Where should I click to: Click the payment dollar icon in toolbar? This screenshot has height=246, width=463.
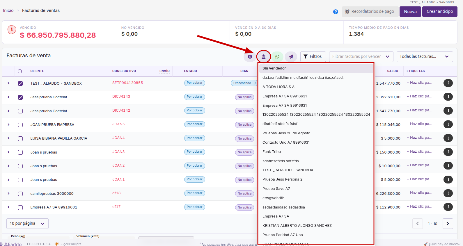250,57
